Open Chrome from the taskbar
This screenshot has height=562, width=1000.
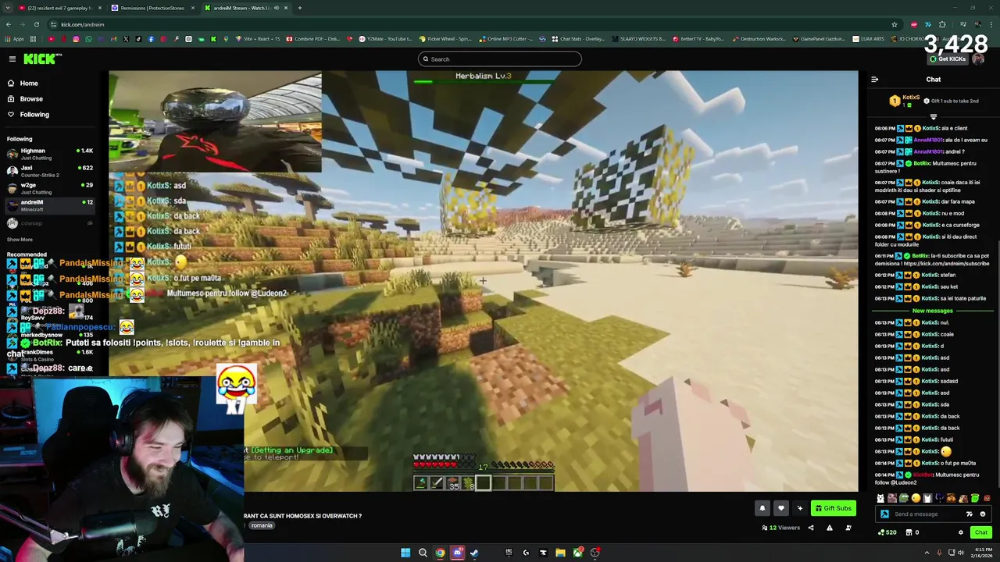(x=440, y=553)
